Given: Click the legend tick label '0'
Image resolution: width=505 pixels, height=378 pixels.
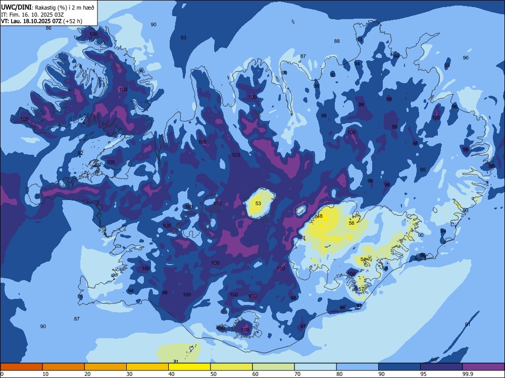Looking at the screenshot, I should (x=2, y=374).
